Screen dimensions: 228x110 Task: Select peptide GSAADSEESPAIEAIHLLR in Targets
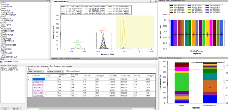tap(9, 57)
